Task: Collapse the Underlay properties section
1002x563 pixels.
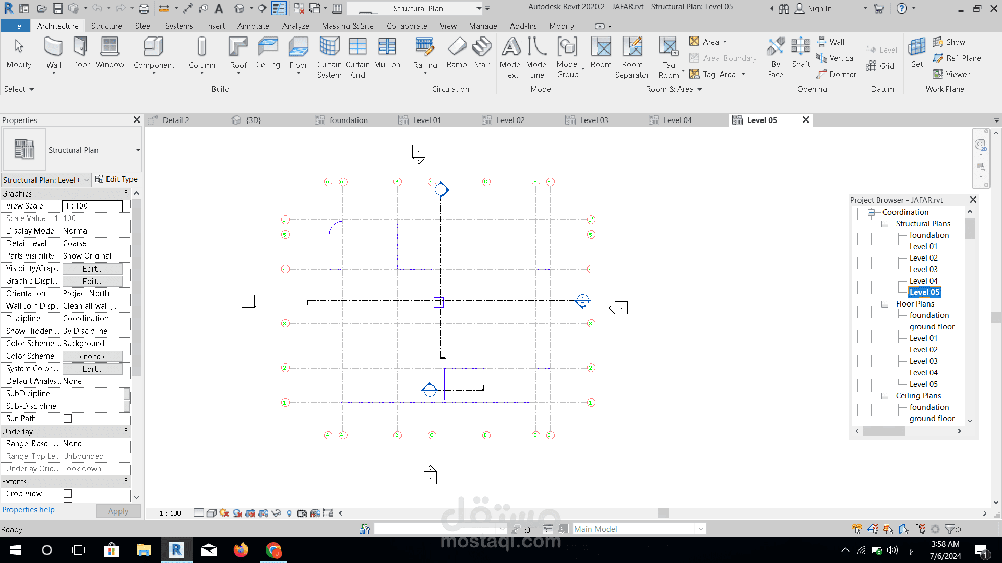Action: 126,431
